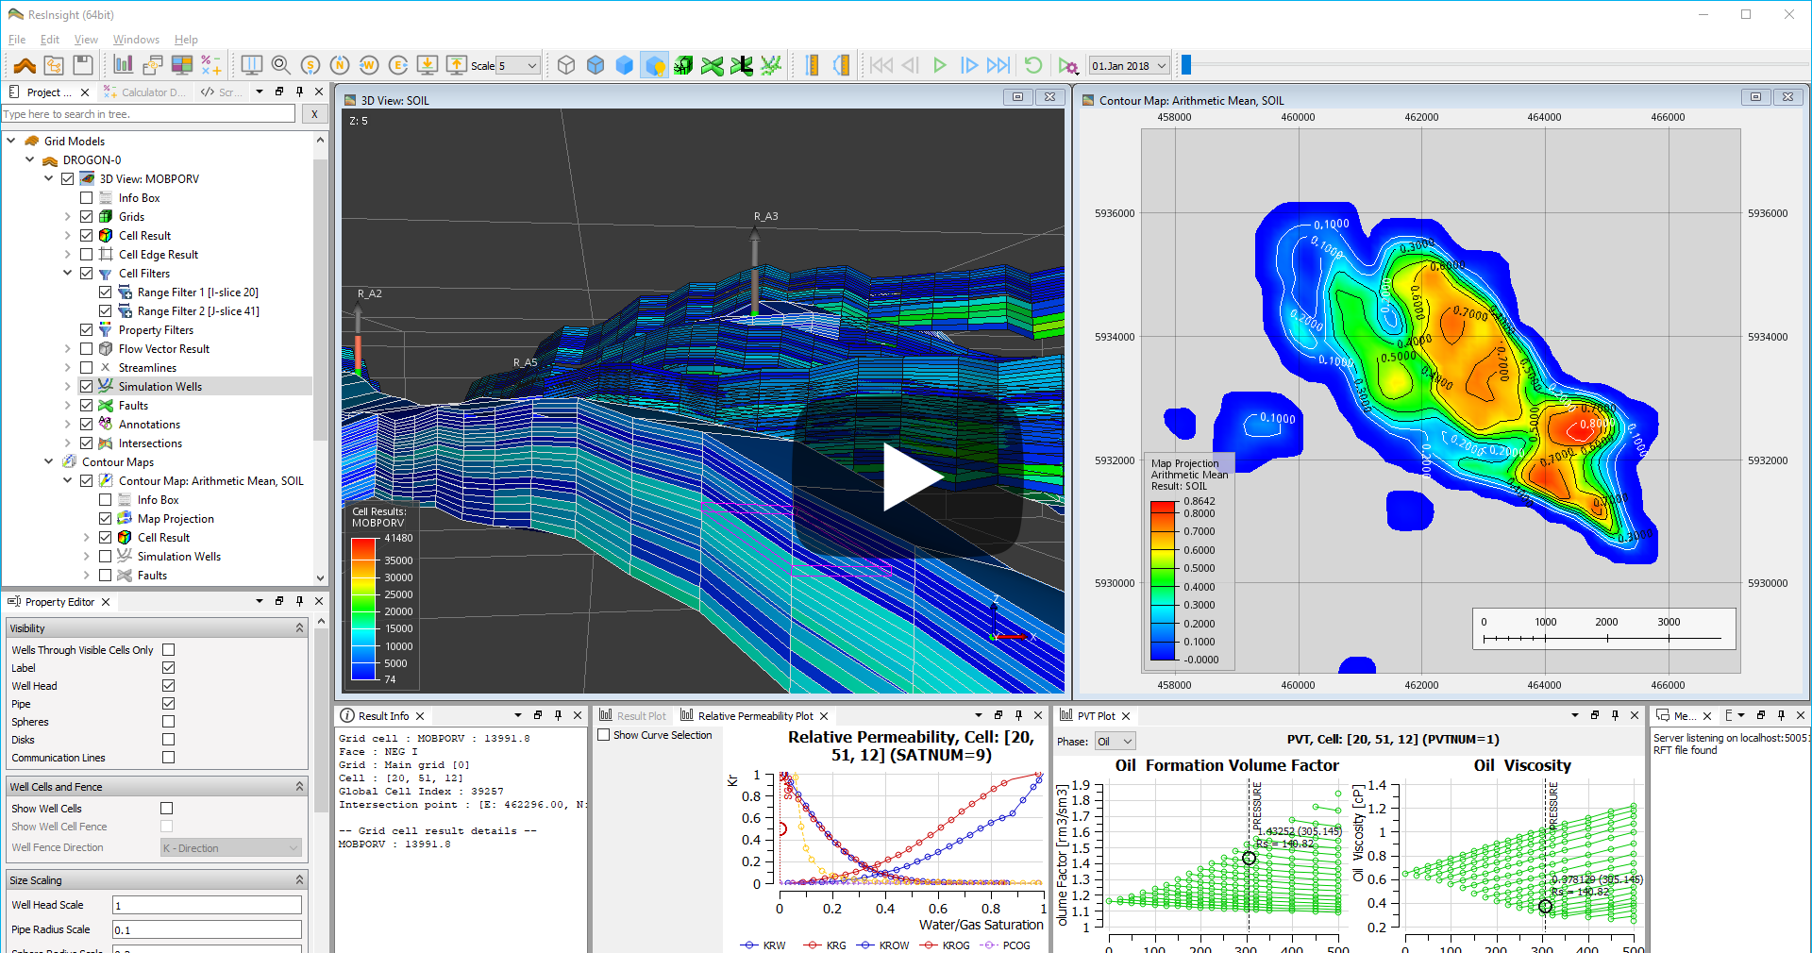
Task: Open the Plot window bar-chart icon
Action: [x=124, y=65]
